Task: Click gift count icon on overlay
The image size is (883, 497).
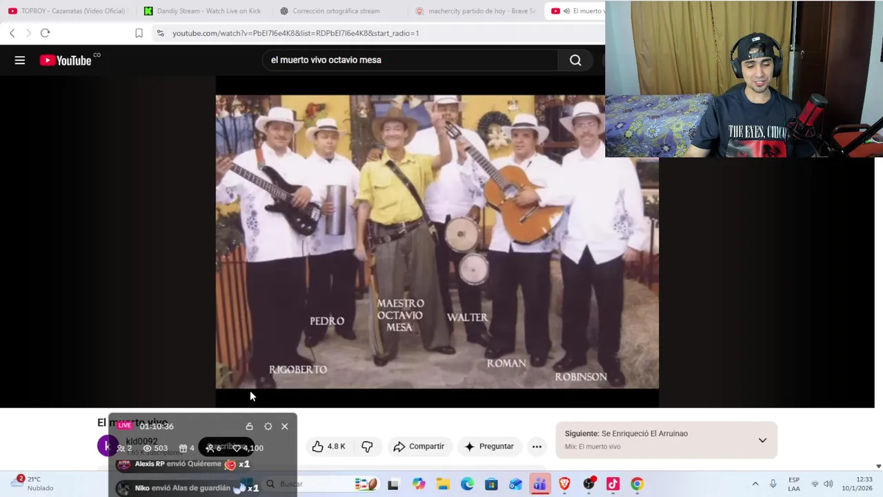Action: pyautogui.click(x=183, y=448)
